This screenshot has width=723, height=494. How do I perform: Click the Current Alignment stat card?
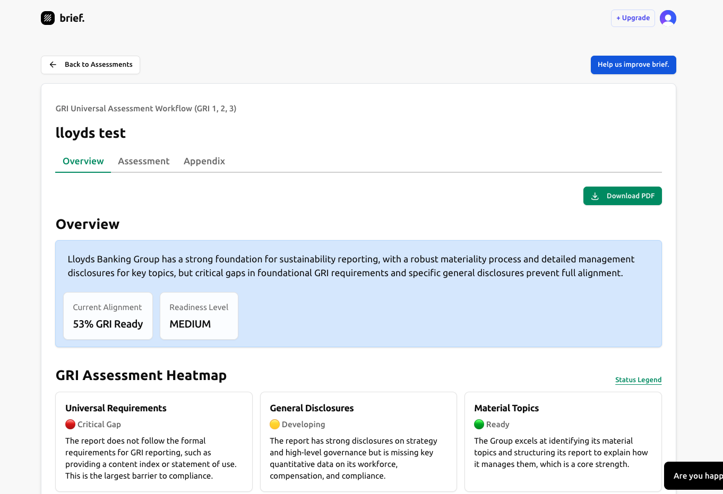[108, 316]
